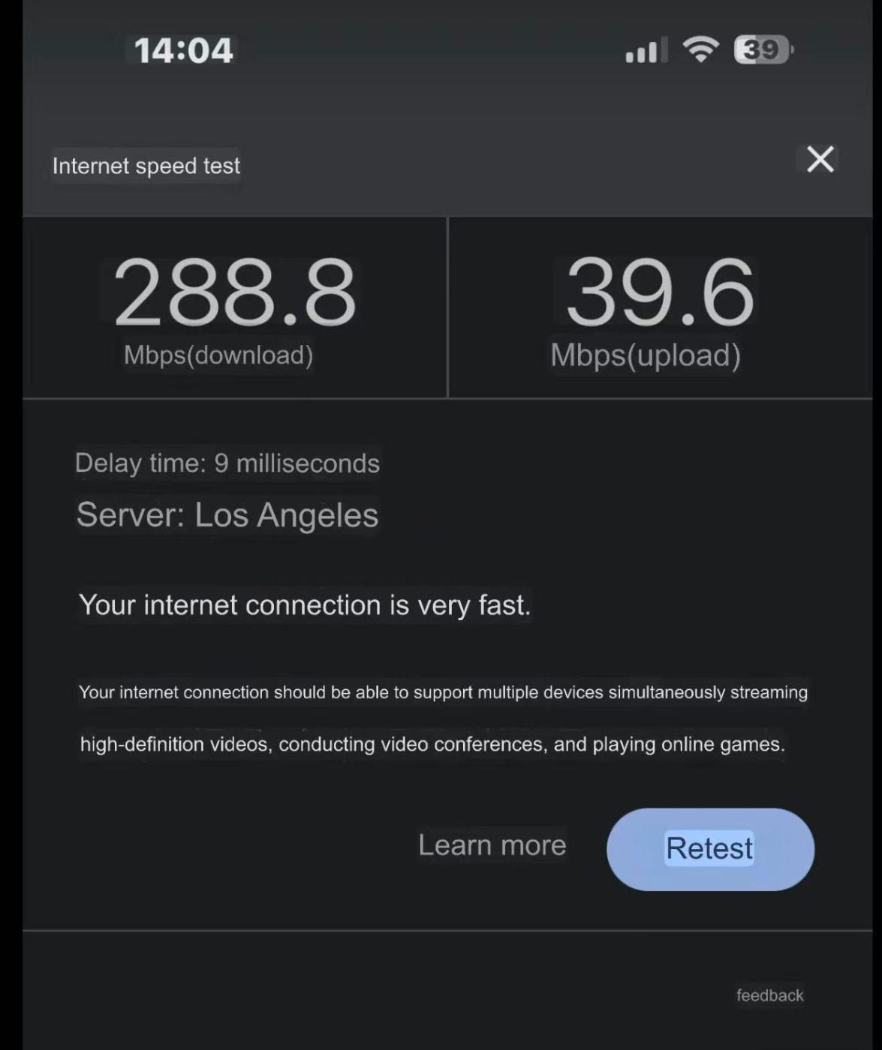Select the 'connection is very fast' message

point(305,604)
